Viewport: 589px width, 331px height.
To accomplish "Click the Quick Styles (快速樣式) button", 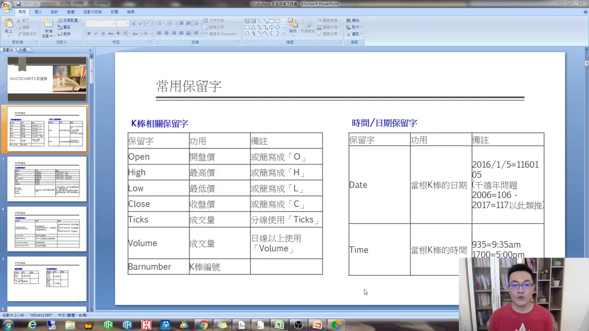I will 308,27.
